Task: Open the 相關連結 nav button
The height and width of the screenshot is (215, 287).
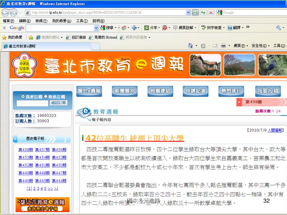Action: tap(160, 91)
